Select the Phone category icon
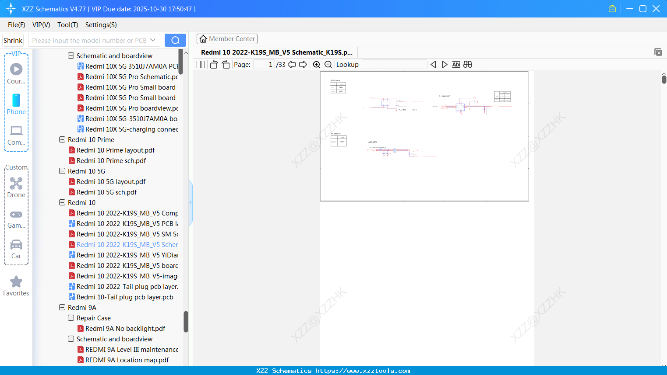 16,104
